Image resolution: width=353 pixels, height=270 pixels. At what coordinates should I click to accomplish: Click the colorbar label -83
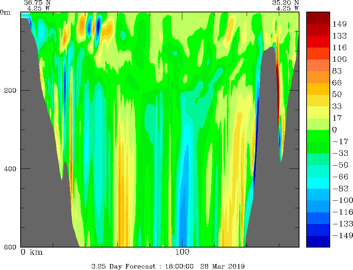(340, 188)
